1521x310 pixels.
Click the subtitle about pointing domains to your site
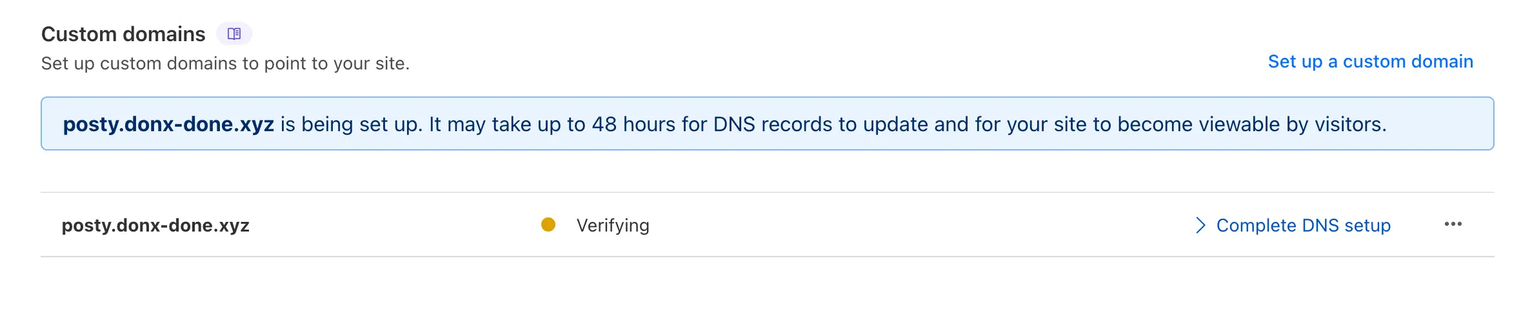coord(225,63)
